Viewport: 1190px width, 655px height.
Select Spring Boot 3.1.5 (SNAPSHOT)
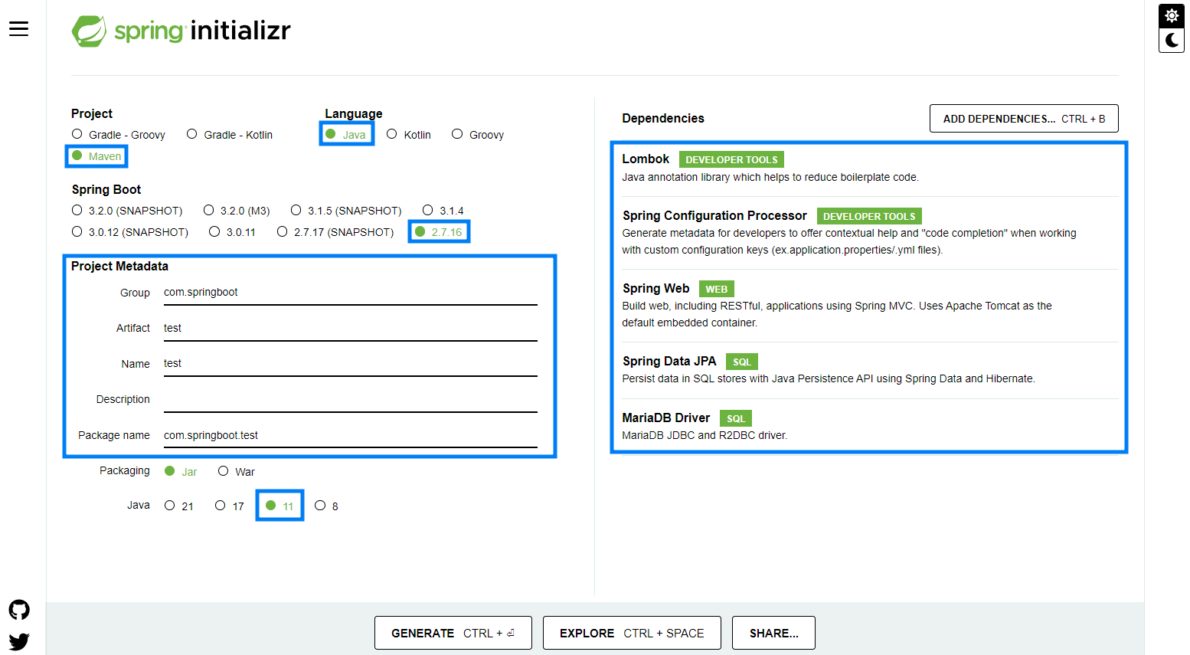[x=346, y=211]
